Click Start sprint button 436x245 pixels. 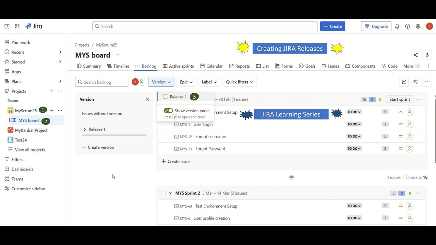(400, 99)
